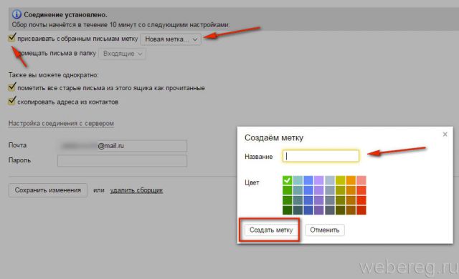Pick the darkest red swatch in bottom row
Viewport: 459px width, 279px height.
pyautogui.click(x=361, y=210)
